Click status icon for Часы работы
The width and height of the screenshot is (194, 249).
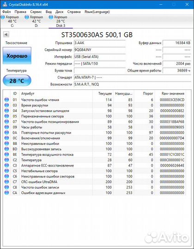[x=6, y=127]
